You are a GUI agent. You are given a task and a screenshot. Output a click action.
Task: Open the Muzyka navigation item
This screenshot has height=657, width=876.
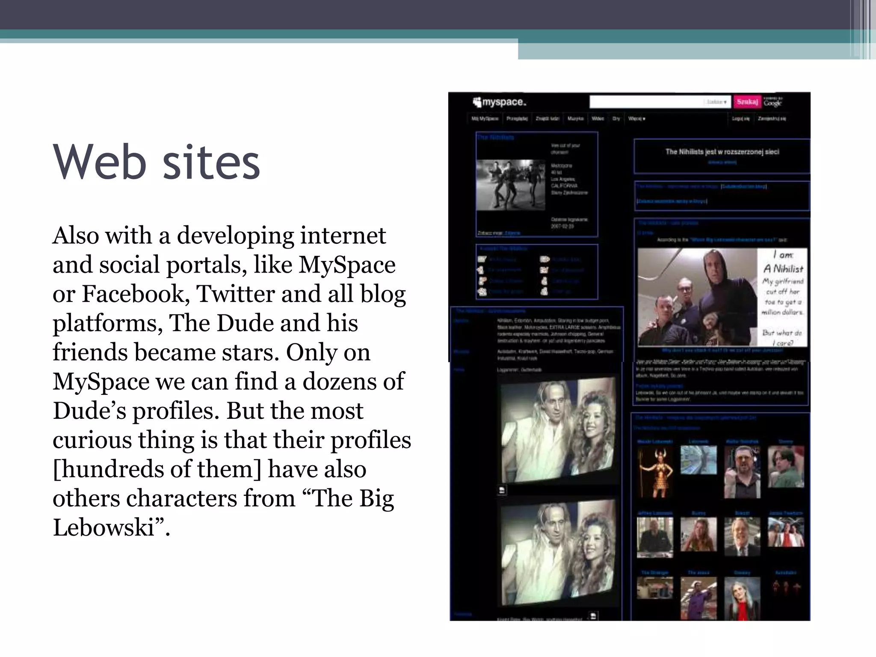(575, 118)
